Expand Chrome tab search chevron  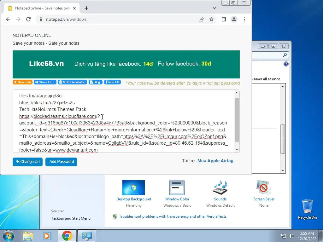[x=214, y=8]
